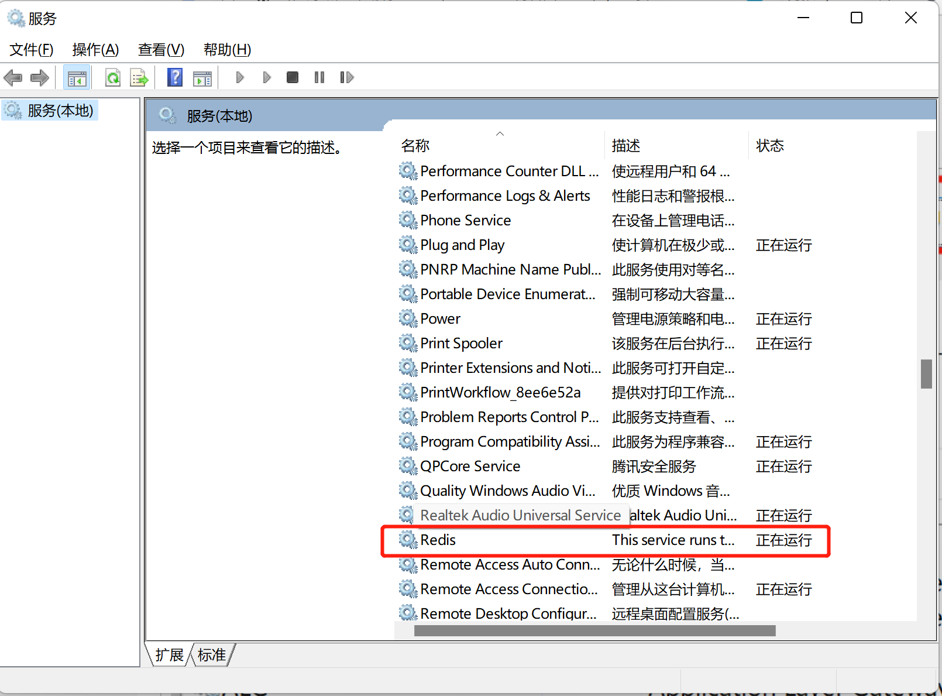Screen dimensions: 942x696
Task: Click the 'This service runs t...' description
Action: (673, 540)
